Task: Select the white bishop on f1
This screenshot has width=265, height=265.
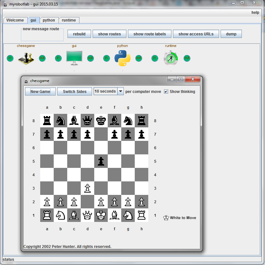Action: (114, 215)
